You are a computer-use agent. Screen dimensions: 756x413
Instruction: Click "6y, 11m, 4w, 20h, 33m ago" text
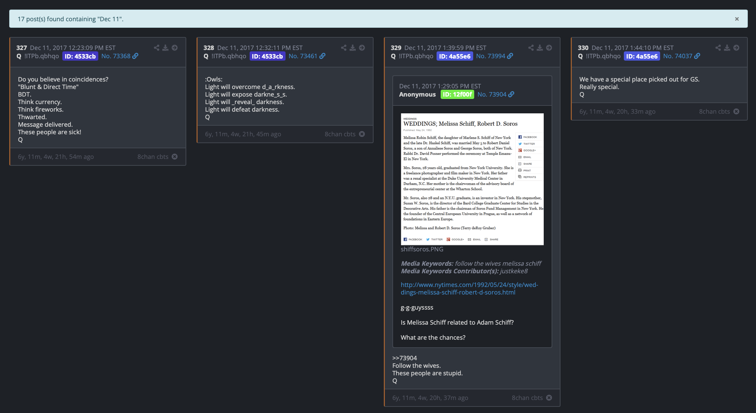(x=617, y=111)
